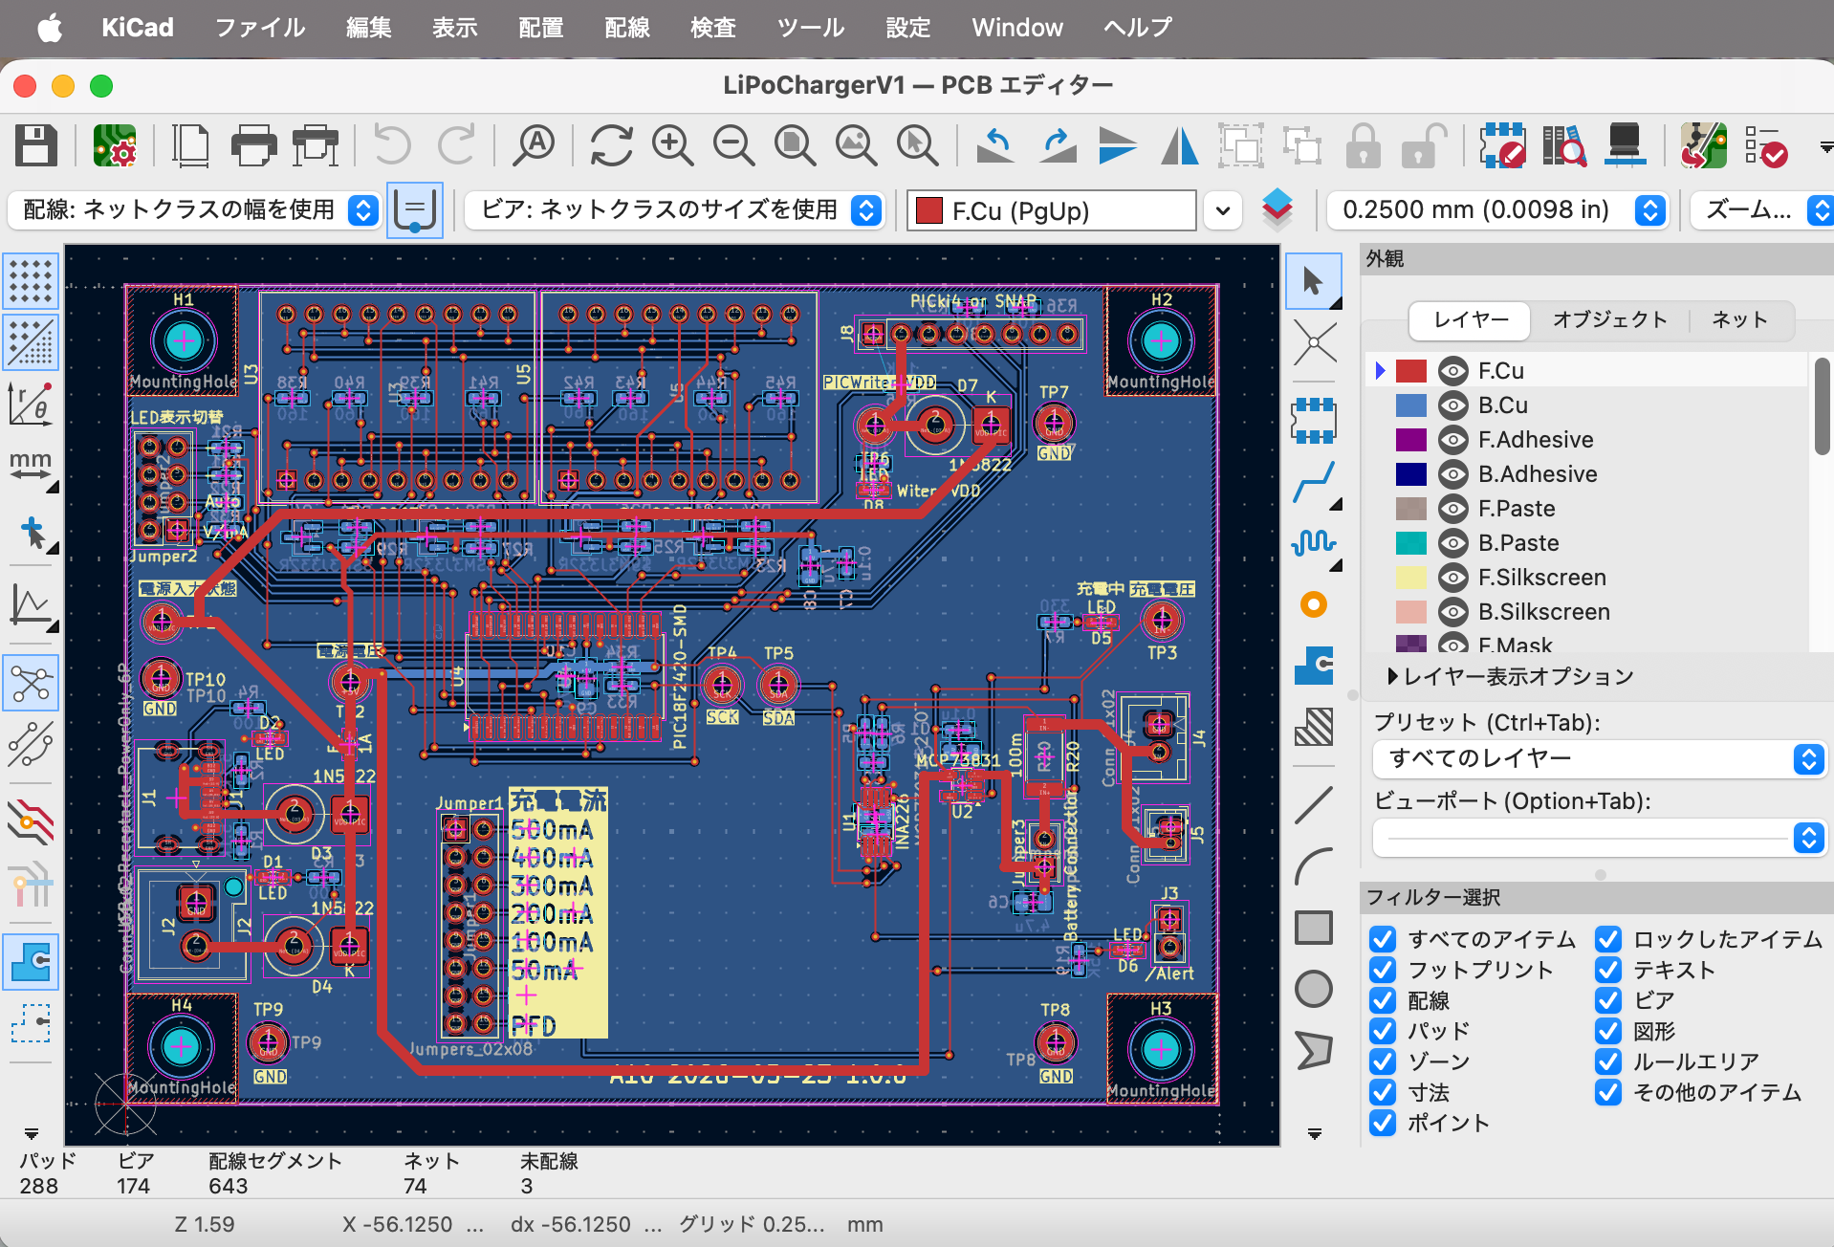Image resolution: width=1834 pixels, height=1247 pixels.
Task: Hide the B.Cu layer
Action: [1453, 405]
